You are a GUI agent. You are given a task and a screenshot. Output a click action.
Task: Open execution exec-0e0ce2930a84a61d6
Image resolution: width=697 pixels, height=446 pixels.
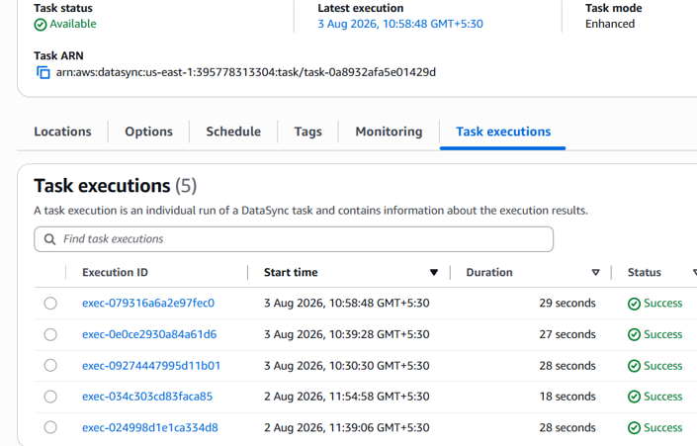pos(149,334)
